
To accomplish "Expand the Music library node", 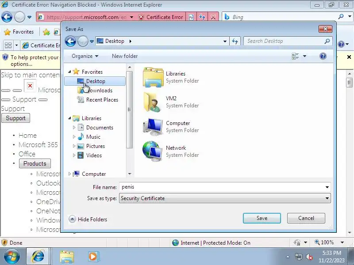I will 74,137.
